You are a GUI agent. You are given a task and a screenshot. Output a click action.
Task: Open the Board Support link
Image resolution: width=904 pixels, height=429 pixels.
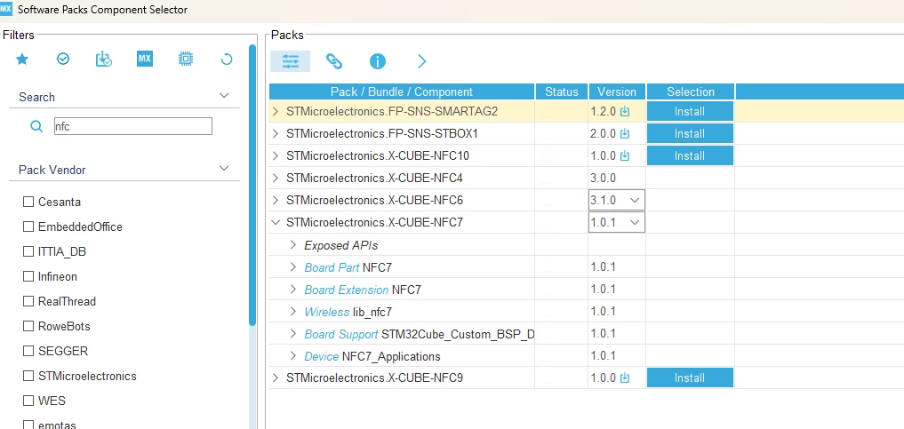point(341,334)
